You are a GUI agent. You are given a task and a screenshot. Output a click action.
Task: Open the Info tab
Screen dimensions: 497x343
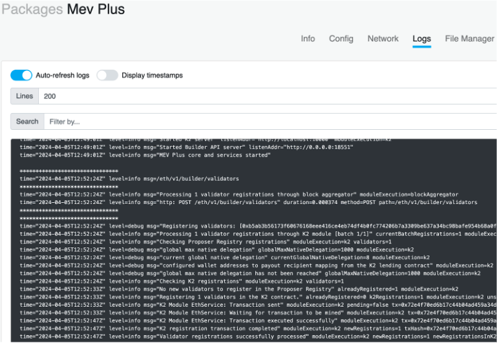[308, 39]
